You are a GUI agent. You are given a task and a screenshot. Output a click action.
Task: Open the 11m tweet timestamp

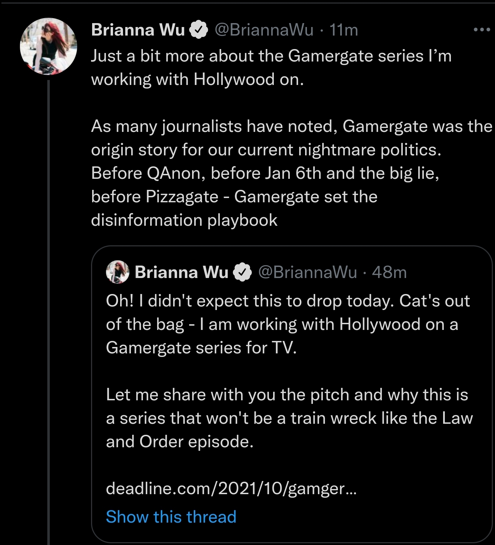point(344,30)
